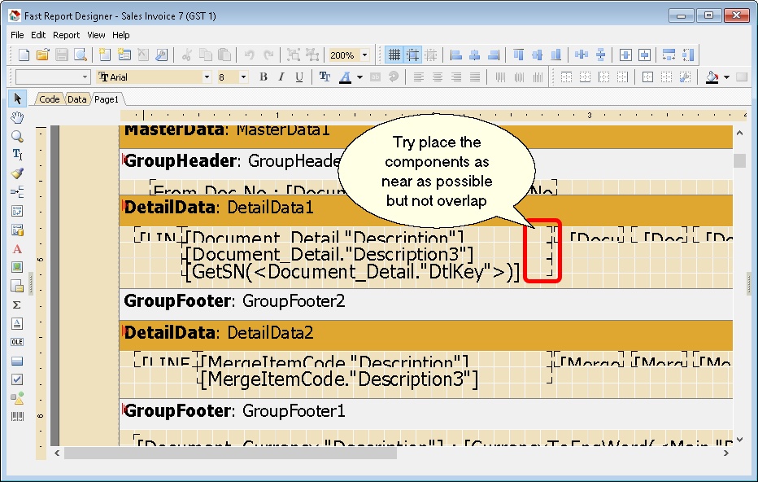
Task: Insert a Barcode object
Action: (17, 417)
